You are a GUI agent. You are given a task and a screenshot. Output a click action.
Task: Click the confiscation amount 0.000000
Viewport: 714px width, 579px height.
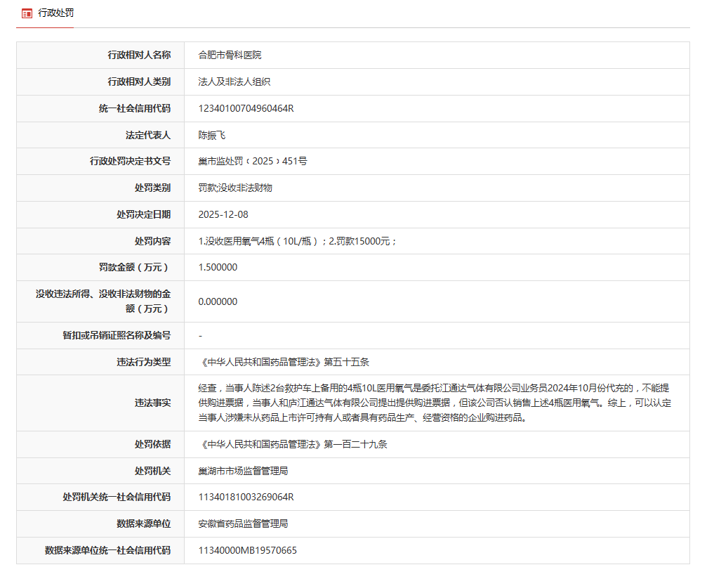point(218,302)
